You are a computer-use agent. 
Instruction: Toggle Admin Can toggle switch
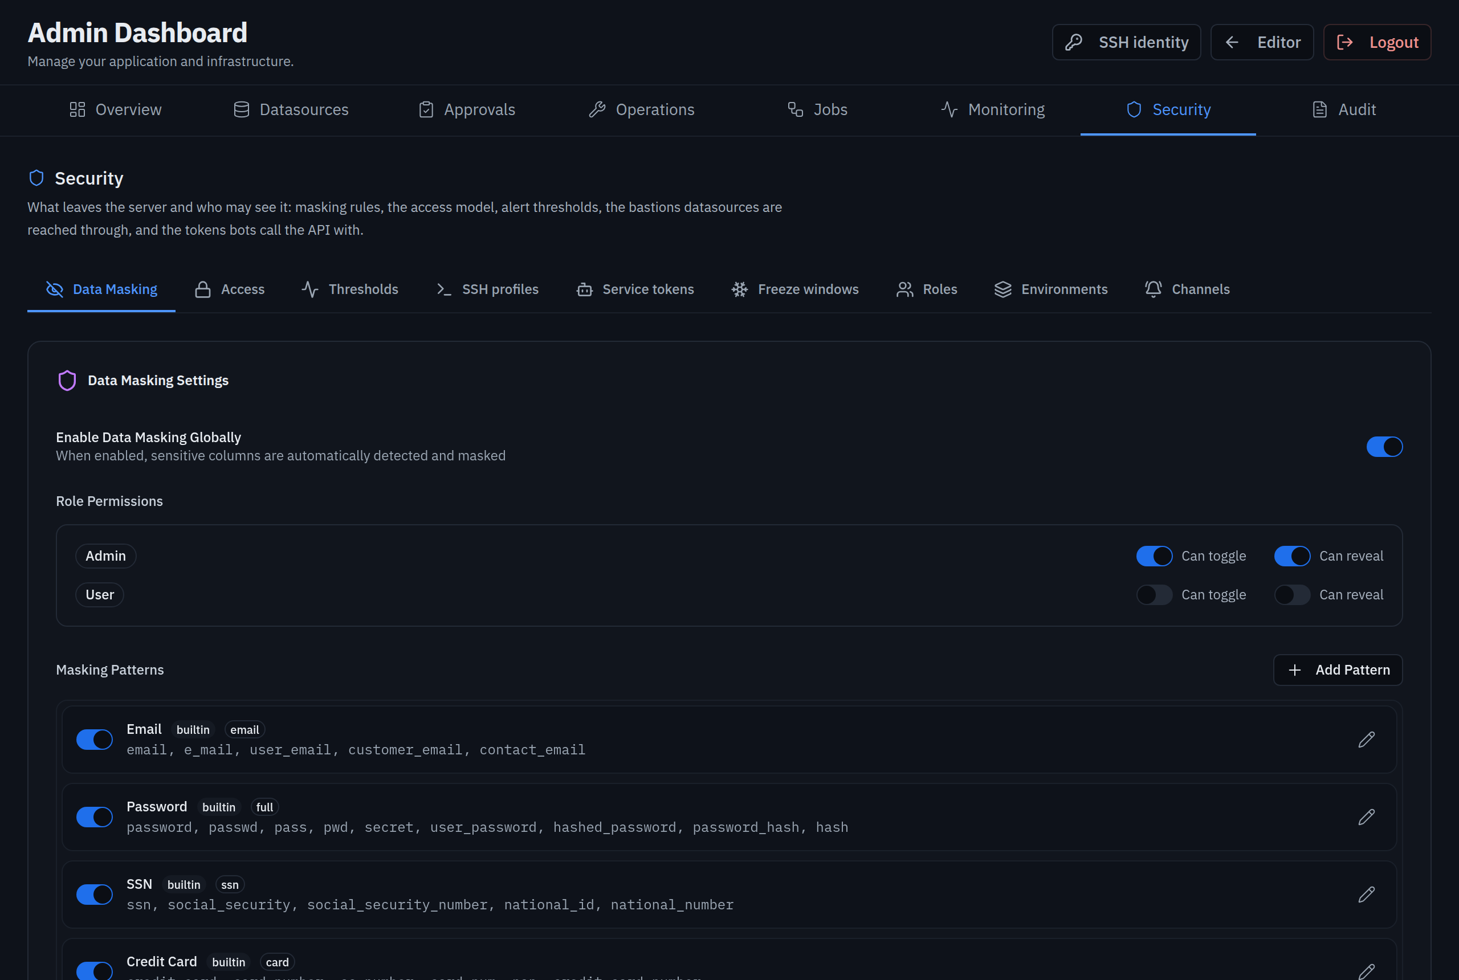click(x=1154, y=556)
